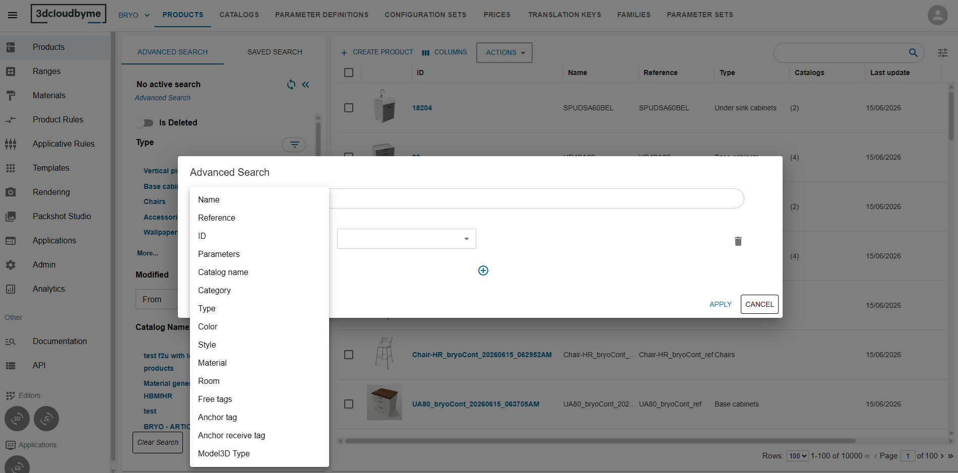This screenshot has height=473, width=958.
Task: Choose Anchor receive tag option
Action: [260, 436]
